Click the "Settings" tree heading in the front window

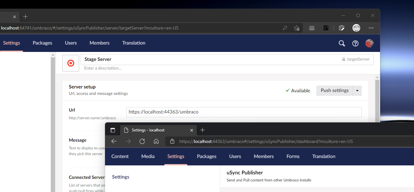[x=121, y=177]
